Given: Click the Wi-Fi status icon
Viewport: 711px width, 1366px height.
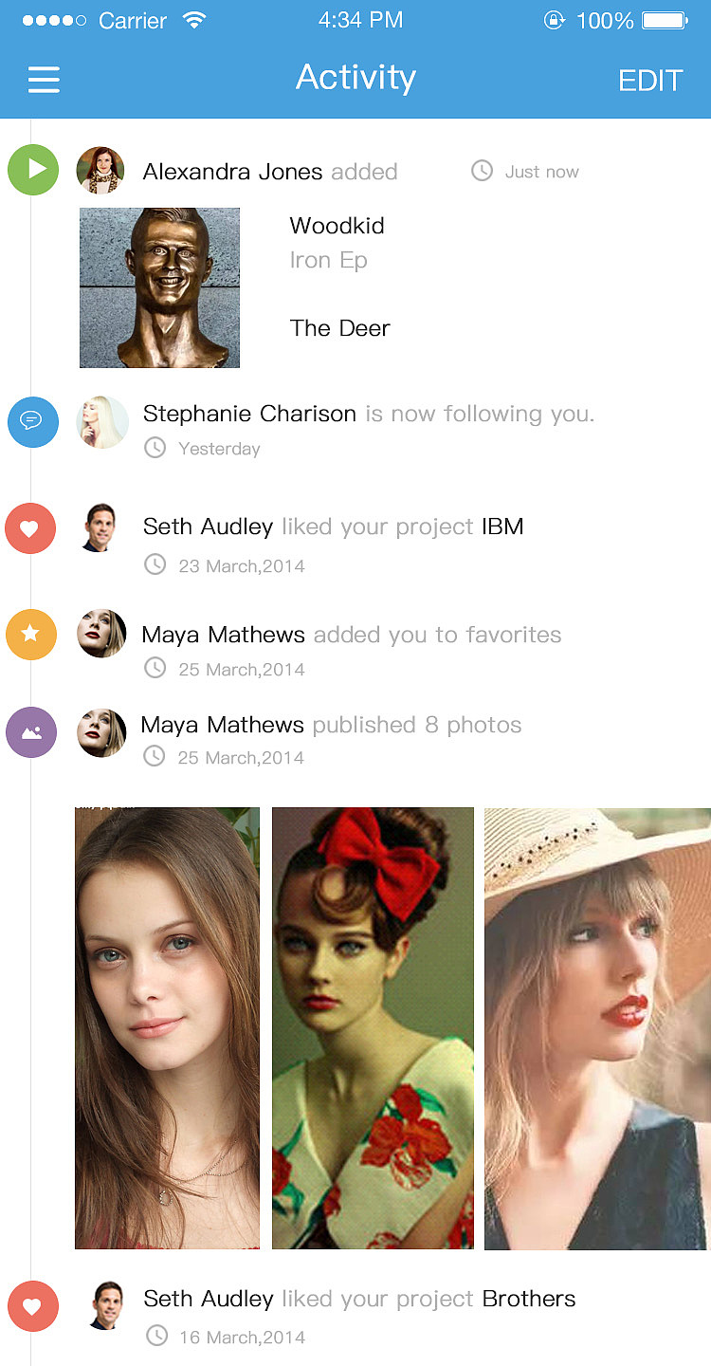Looking at the screenshot, I should [194, 20].
